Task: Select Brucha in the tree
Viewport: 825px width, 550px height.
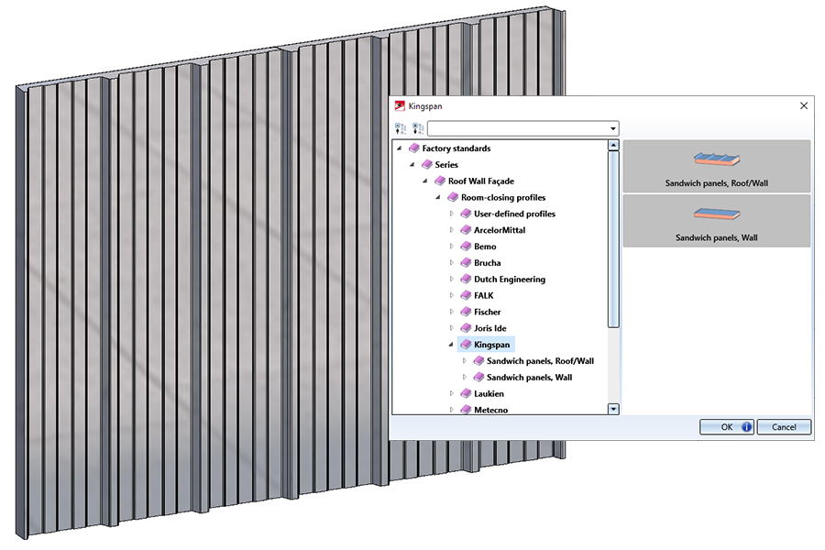Action: point(488,263)
